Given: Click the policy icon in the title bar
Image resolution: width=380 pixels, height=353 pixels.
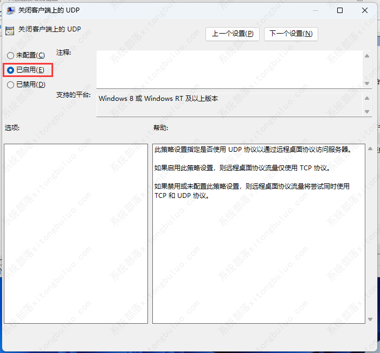Looking at the screenshot, I should click(x=10, y=10).
